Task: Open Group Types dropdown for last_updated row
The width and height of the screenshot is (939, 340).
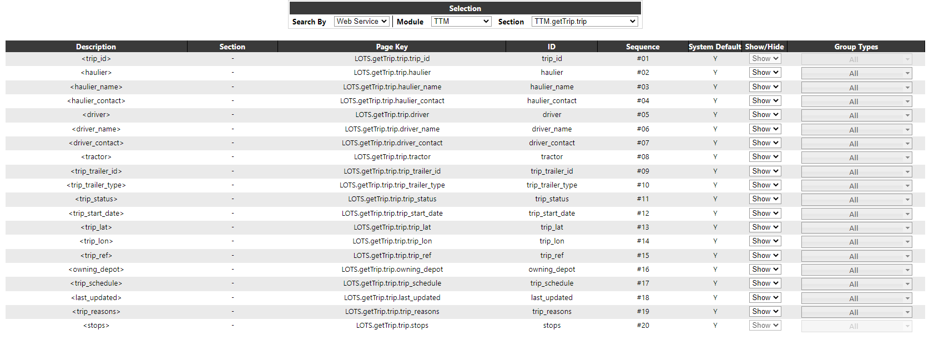Action: (856, 298)
